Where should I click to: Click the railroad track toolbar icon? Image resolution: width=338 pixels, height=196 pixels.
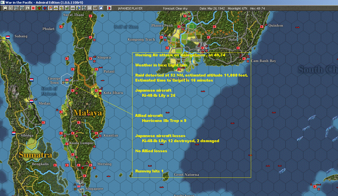tap(95, 8)
